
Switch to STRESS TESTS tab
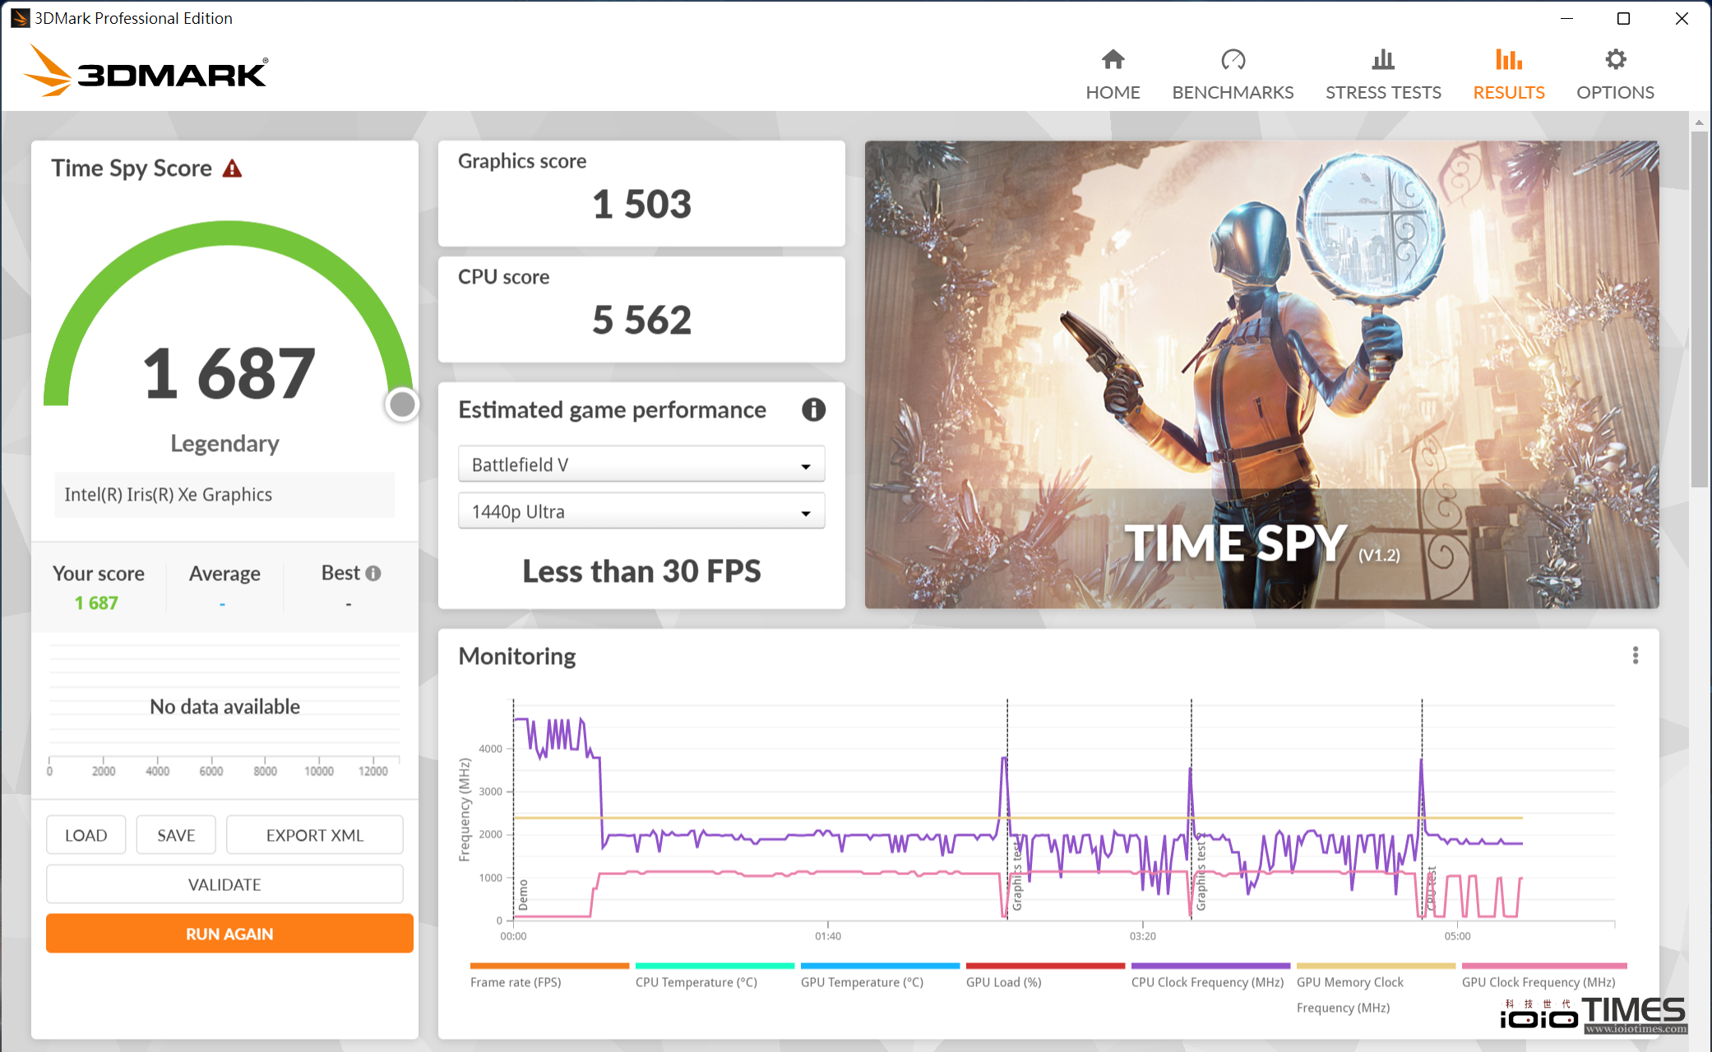[x=1383, y=75]
